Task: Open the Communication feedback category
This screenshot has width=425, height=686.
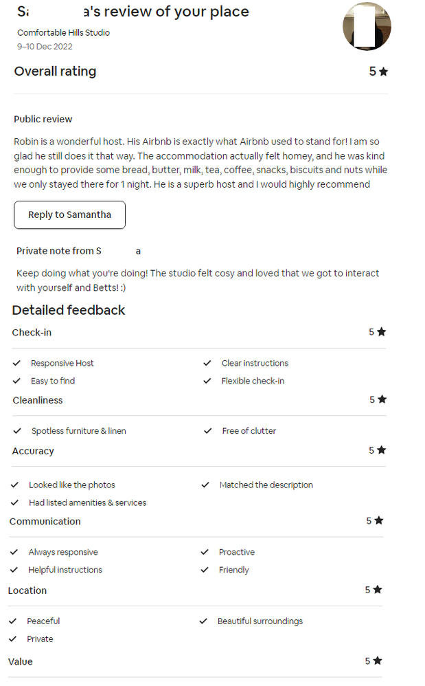Action: tap(45, 521)
